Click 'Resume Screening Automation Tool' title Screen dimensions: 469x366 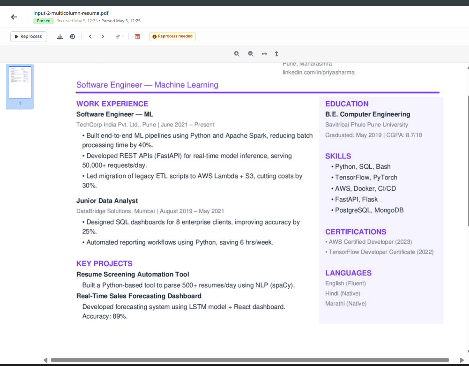pyautogui.click(x=133, y=274)
